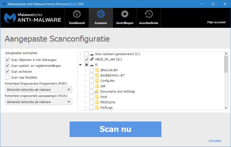Viewport: 231px width, 147px height.
Task: Check the $WINDOWS.~BT folder checkbox
Action: pyautogui.click(x=92, y=75)
